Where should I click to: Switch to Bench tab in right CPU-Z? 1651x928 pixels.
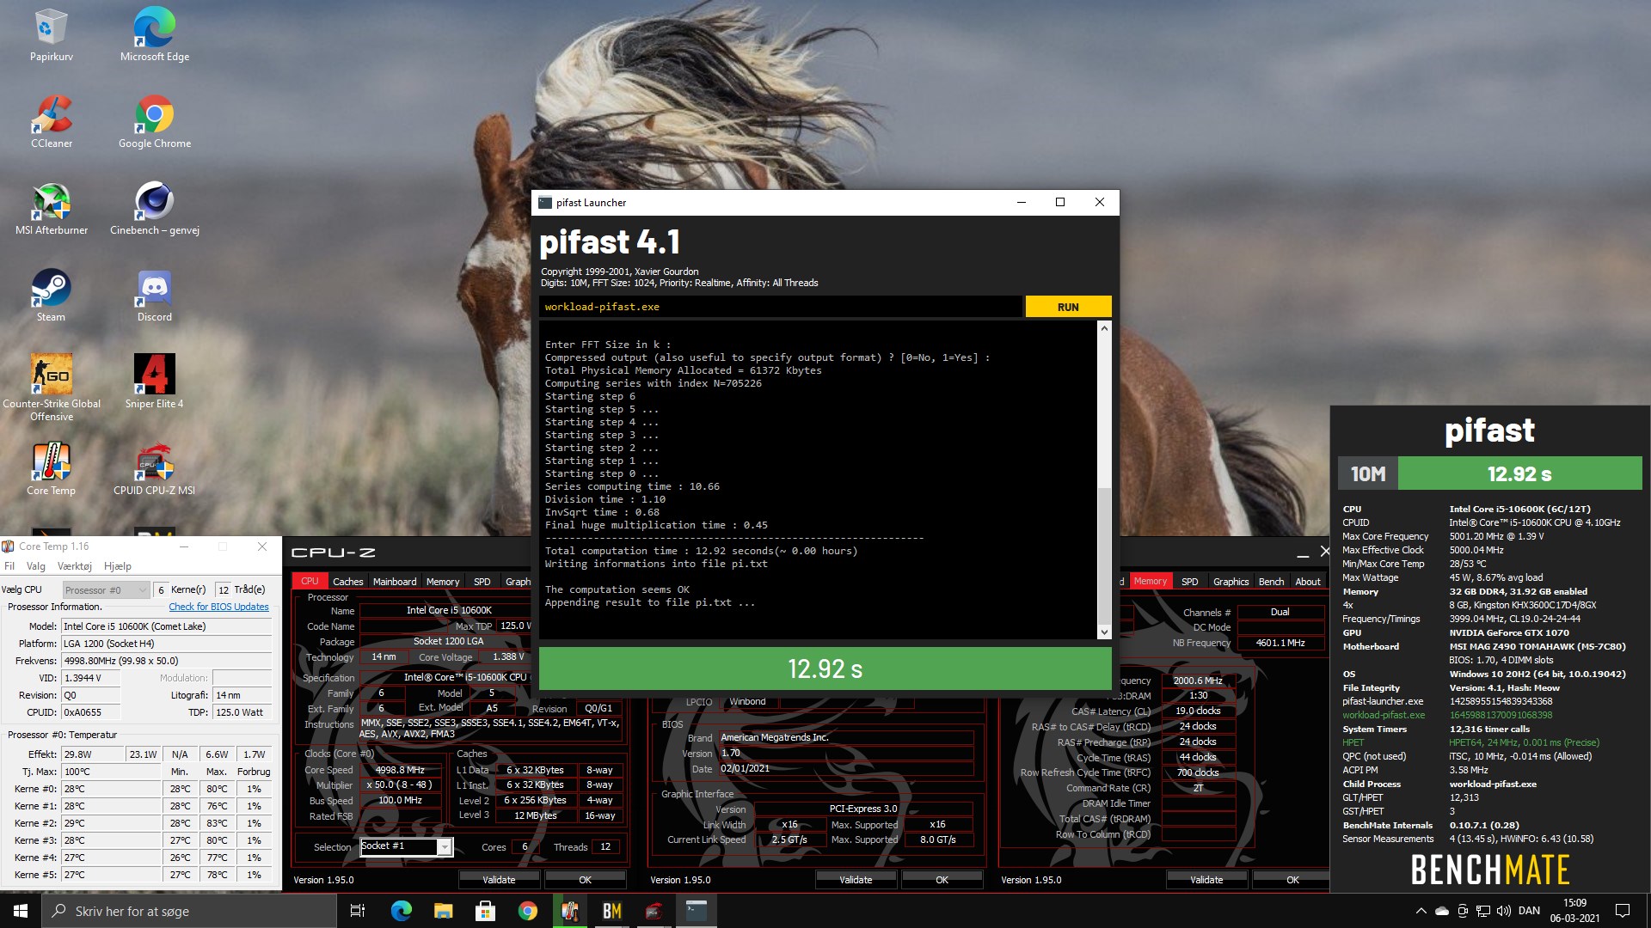point(1271,582)
